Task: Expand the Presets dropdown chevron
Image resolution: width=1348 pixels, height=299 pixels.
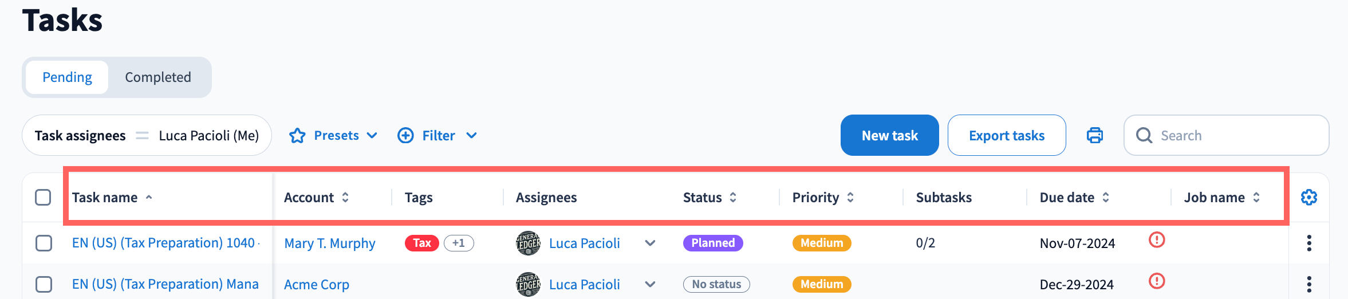Action: tap(372, 136)
